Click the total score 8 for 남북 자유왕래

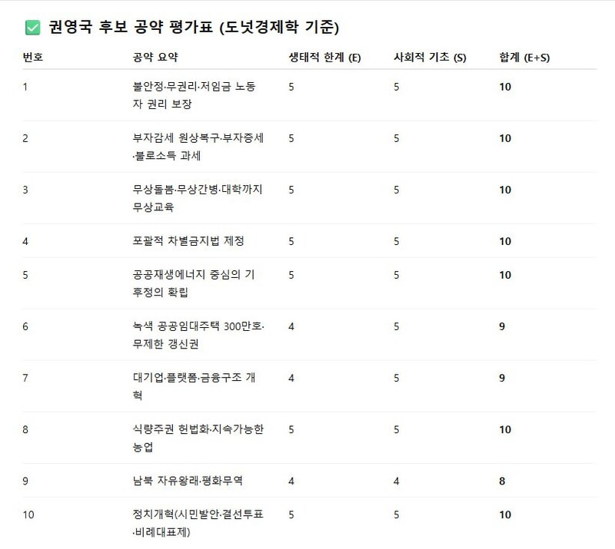coord(502,481)
